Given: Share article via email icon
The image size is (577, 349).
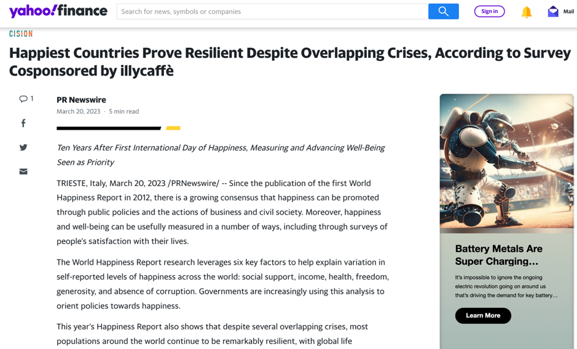Looking at the screenshot, I should [23, 171].
